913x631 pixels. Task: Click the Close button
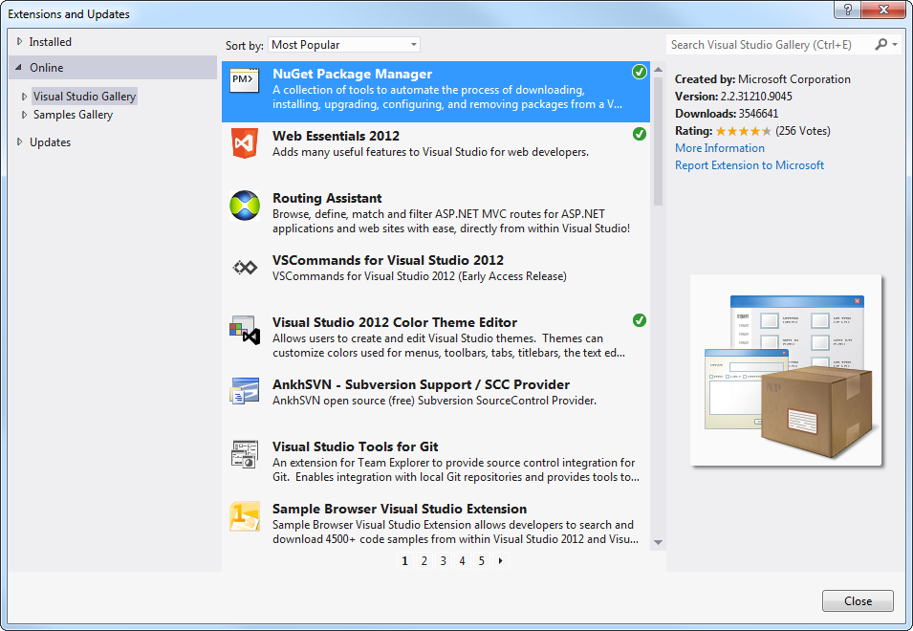[858, 601]
